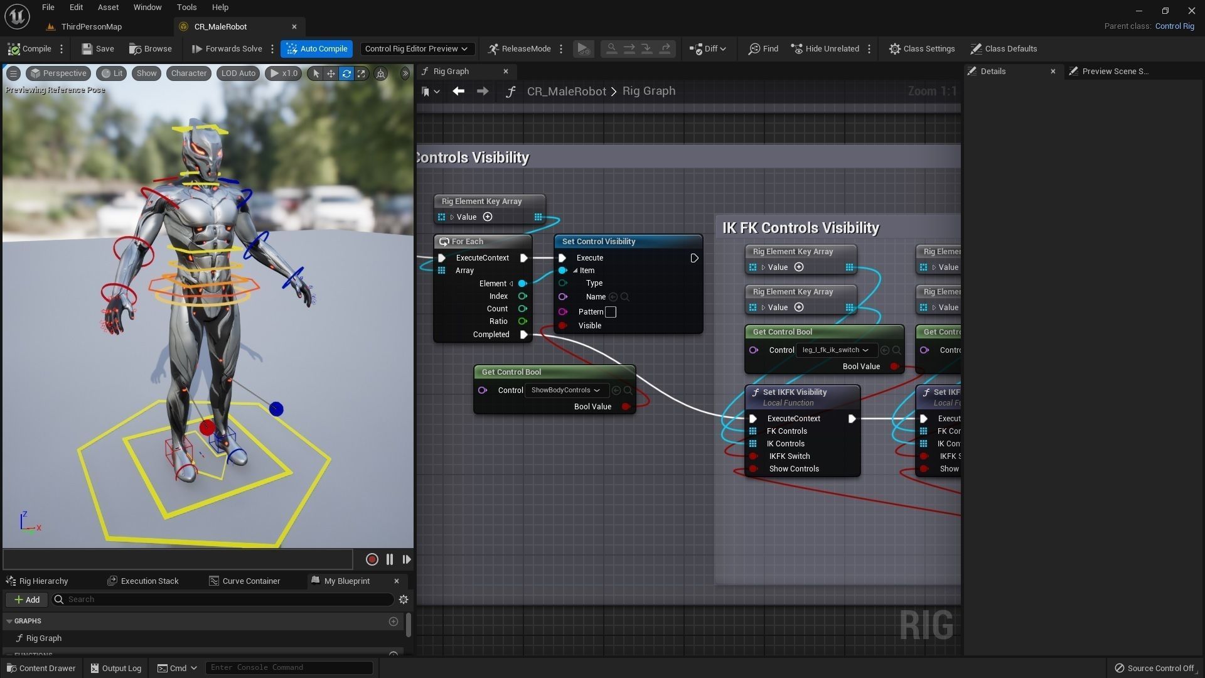The width and height of the screenshot is (1205, 678).
Task: Open Class Settings
Action: point(921,49)
